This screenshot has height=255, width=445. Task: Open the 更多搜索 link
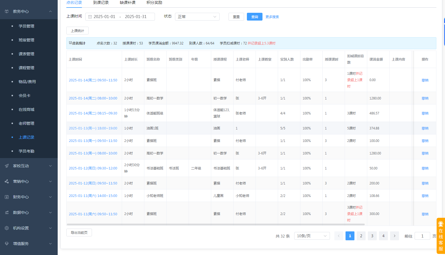[272, 17]
